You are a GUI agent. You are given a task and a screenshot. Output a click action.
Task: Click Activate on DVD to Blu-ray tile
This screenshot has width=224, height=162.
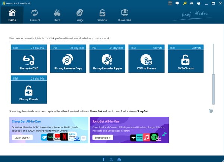pos(158,48)
